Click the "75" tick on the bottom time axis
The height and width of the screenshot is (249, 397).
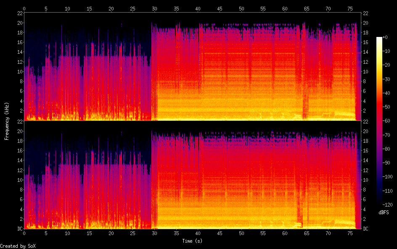click(350, 233)
